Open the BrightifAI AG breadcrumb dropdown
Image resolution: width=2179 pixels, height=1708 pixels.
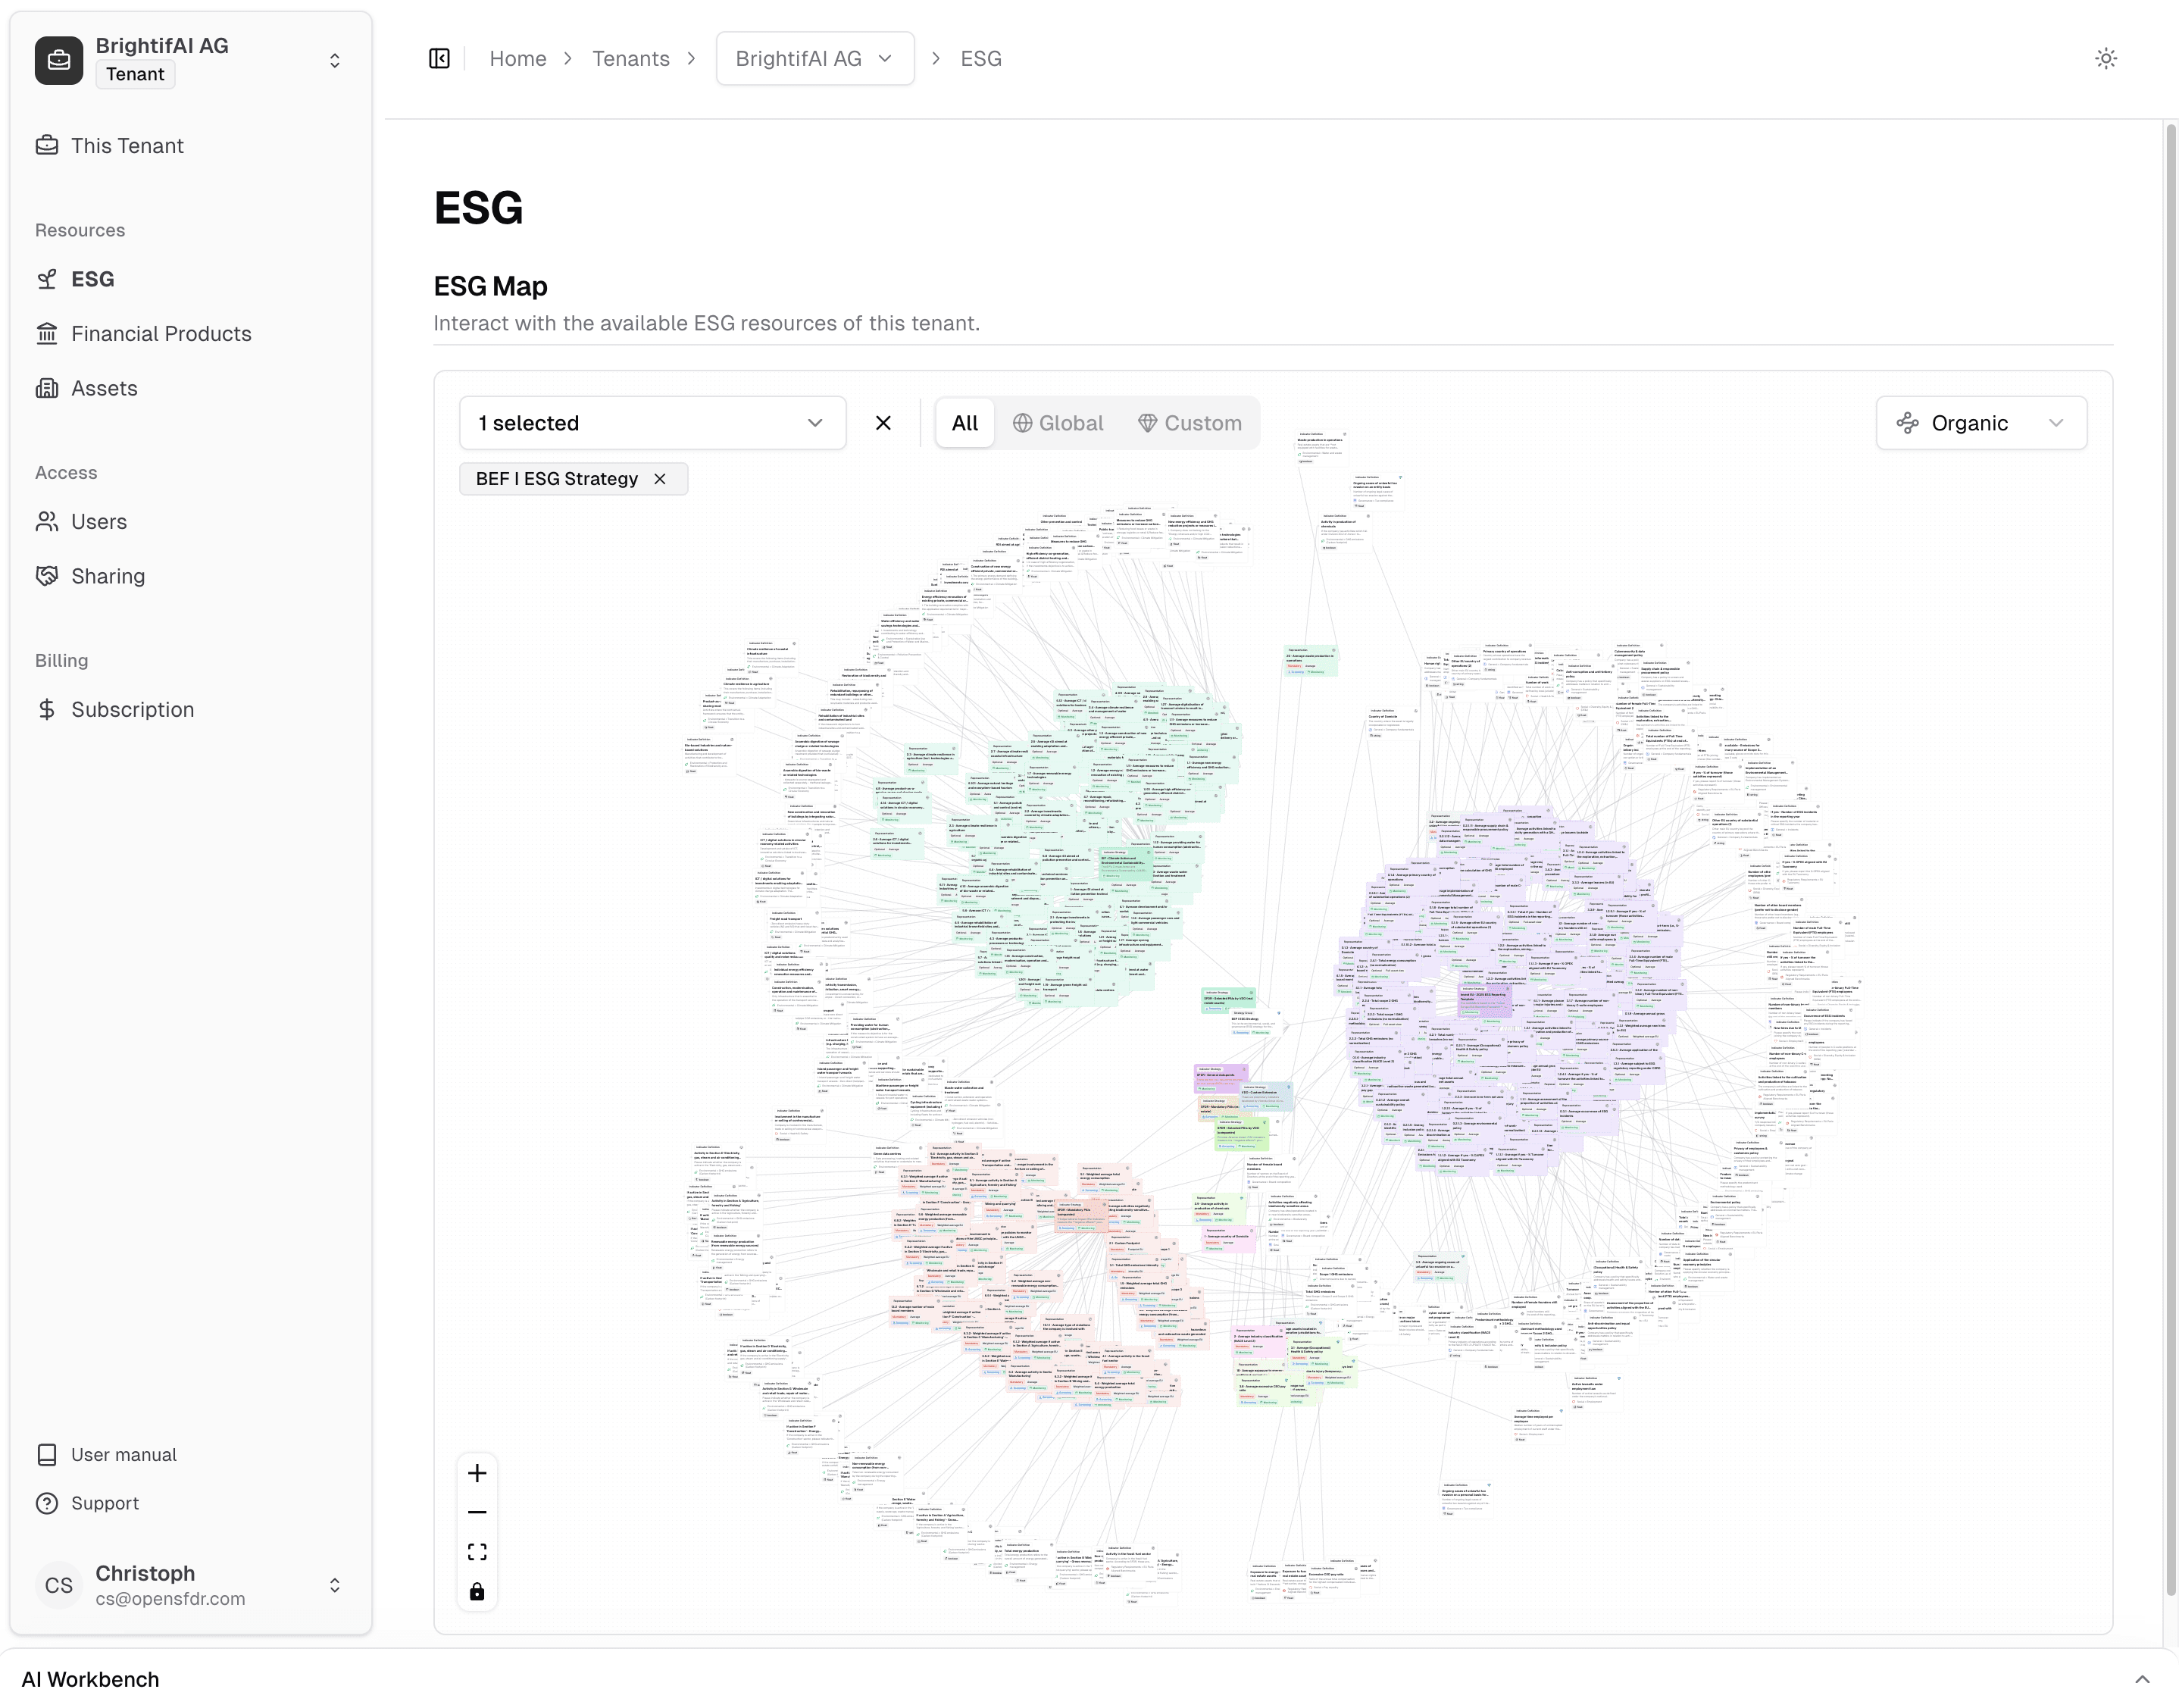pos(814,59)
